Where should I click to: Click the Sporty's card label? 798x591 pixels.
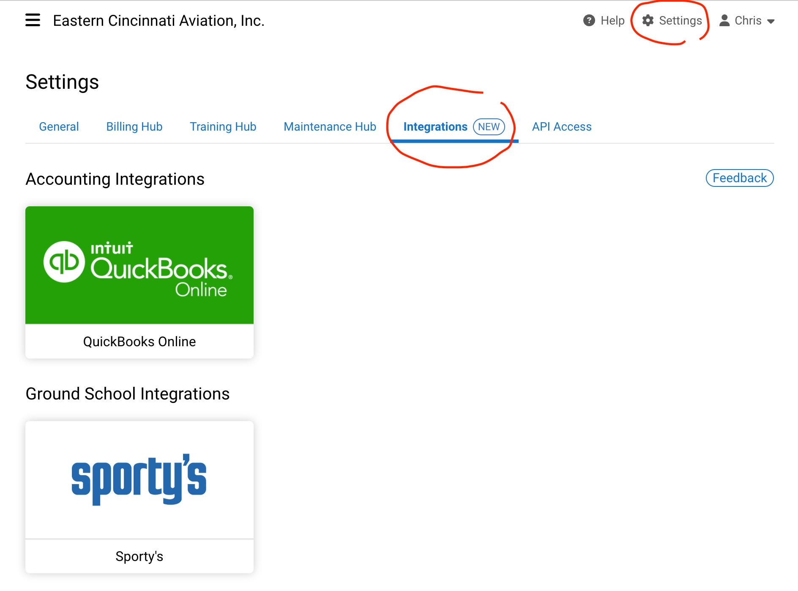(x=139, y=556)
